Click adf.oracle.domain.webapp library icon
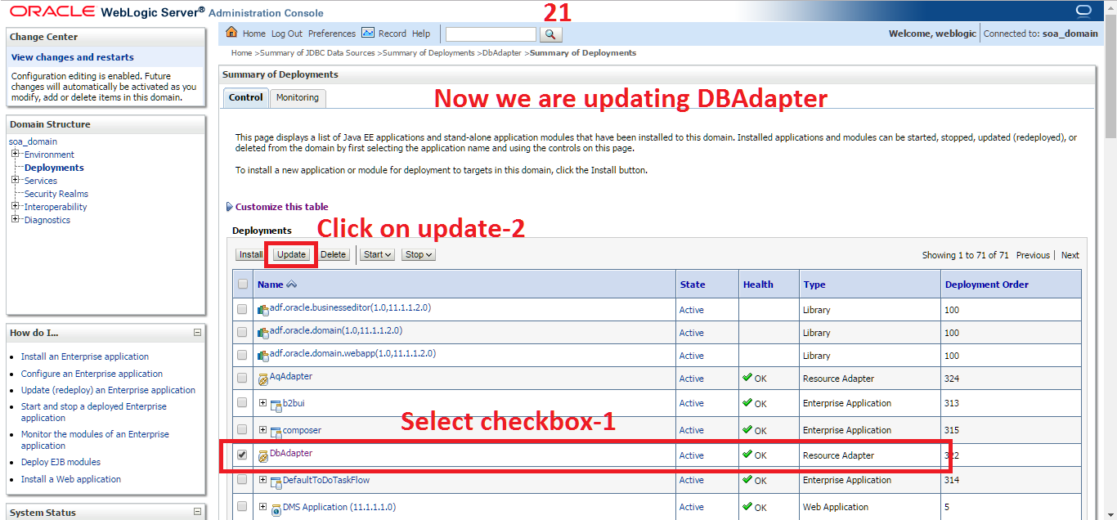1117x520 pixels. click(x=263, y=355)
